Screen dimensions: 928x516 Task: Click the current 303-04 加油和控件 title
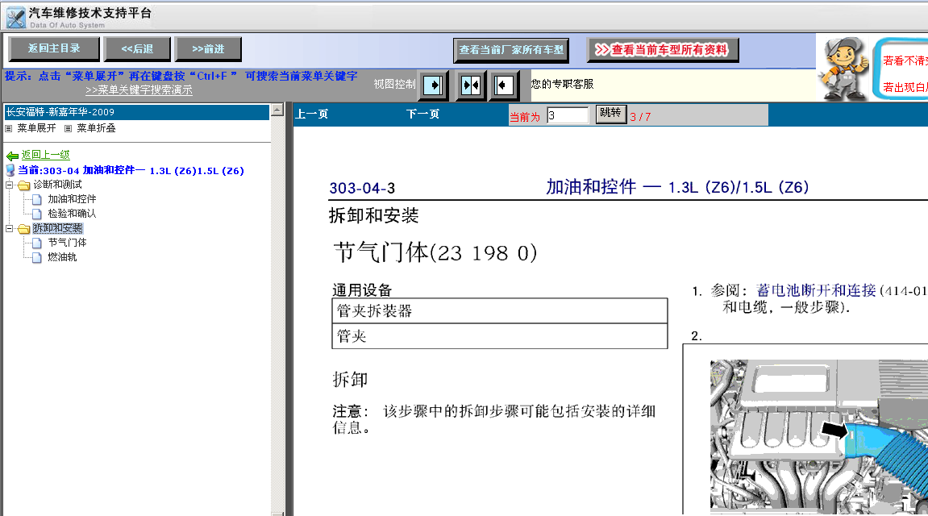point(131,170)
